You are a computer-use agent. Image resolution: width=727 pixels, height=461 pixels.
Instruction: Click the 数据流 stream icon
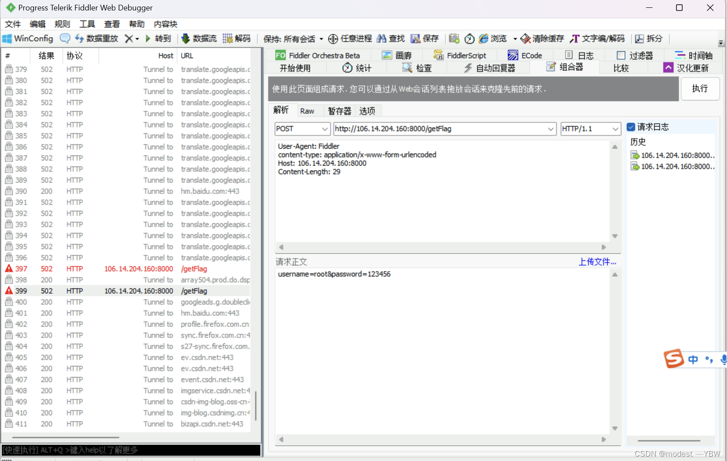coord(185,39)
